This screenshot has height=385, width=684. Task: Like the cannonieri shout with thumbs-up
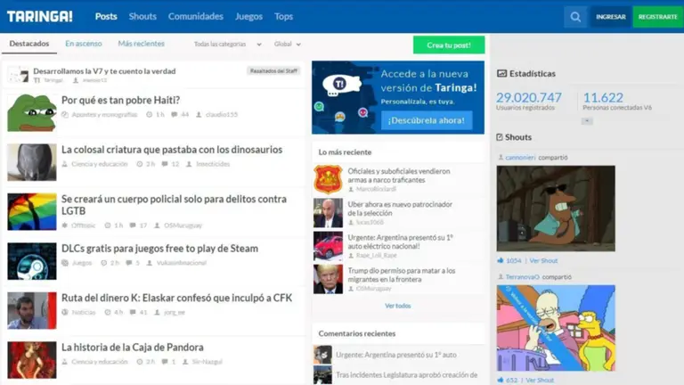[x=500, y=260]
